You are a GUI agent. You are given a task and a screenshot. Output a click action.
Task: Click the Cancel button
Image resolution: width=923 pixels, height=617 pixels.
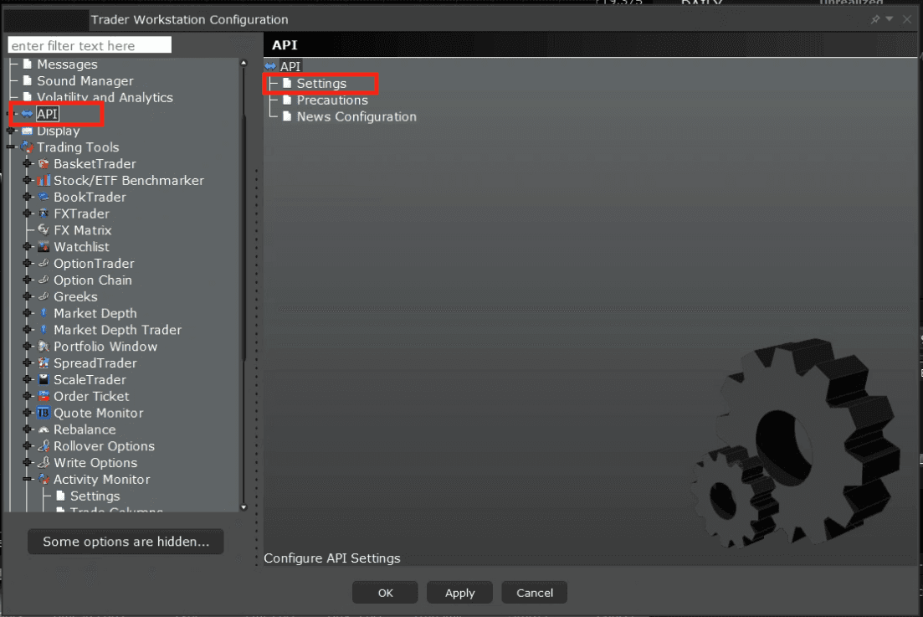click(535, 593)
